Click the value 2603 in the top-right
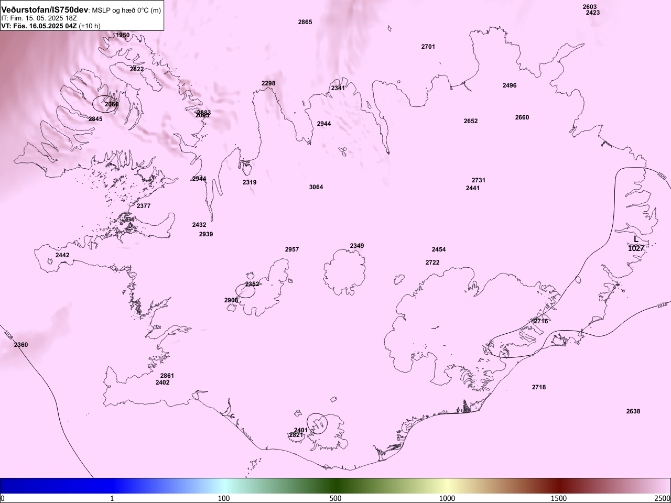Viewport: 671px width, 503px height. click(x=590, y=7)
